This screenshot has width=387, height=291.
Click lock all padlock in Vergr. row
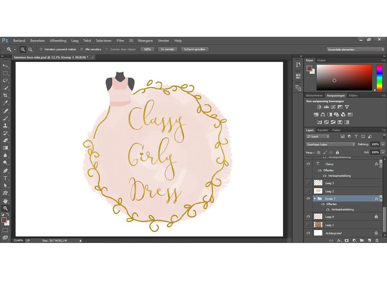pos(337,152)
